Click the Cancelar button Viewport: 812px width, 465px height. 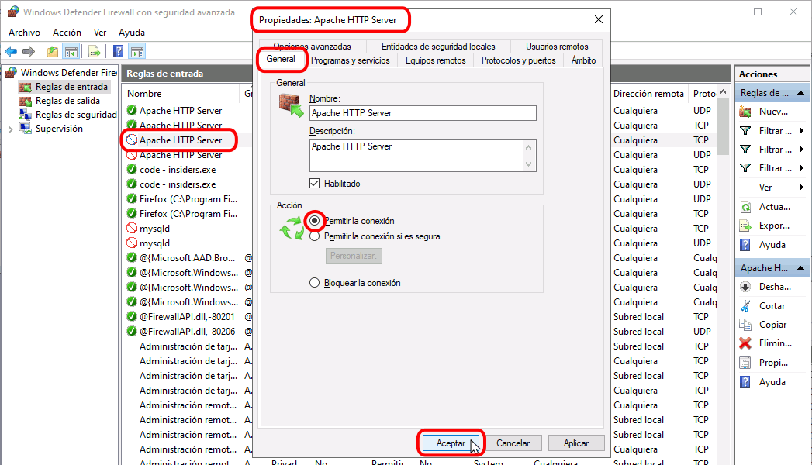[x=513, y=443]
